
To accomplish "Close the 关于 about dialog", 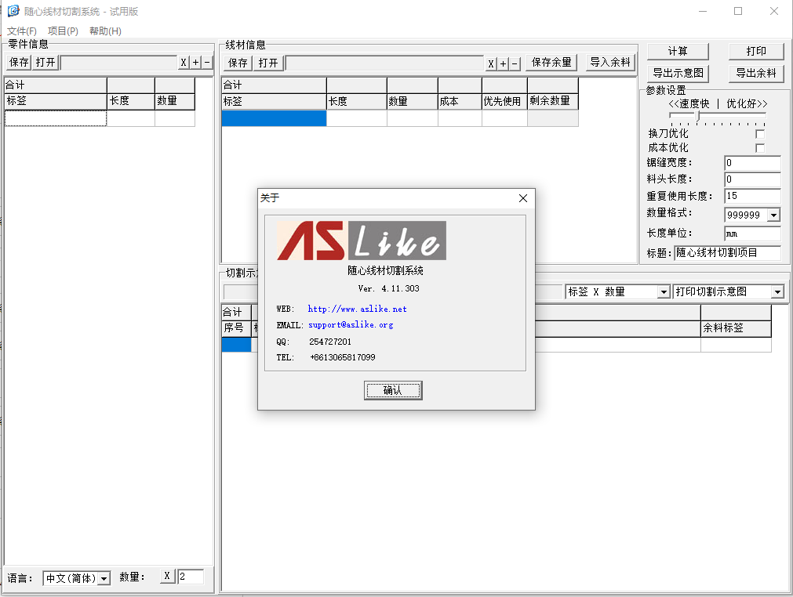I will (523, 198).
